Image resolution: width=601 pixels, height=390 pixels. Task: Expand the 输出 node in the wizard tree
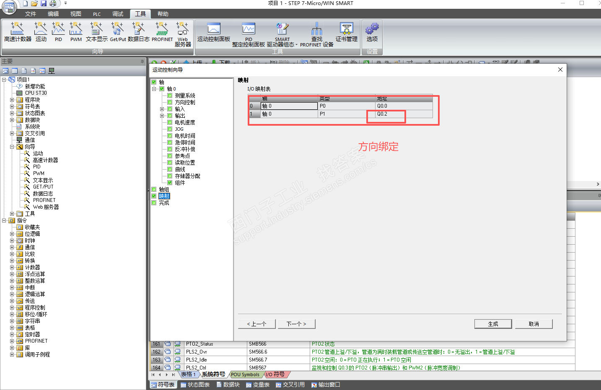[162, 116]
